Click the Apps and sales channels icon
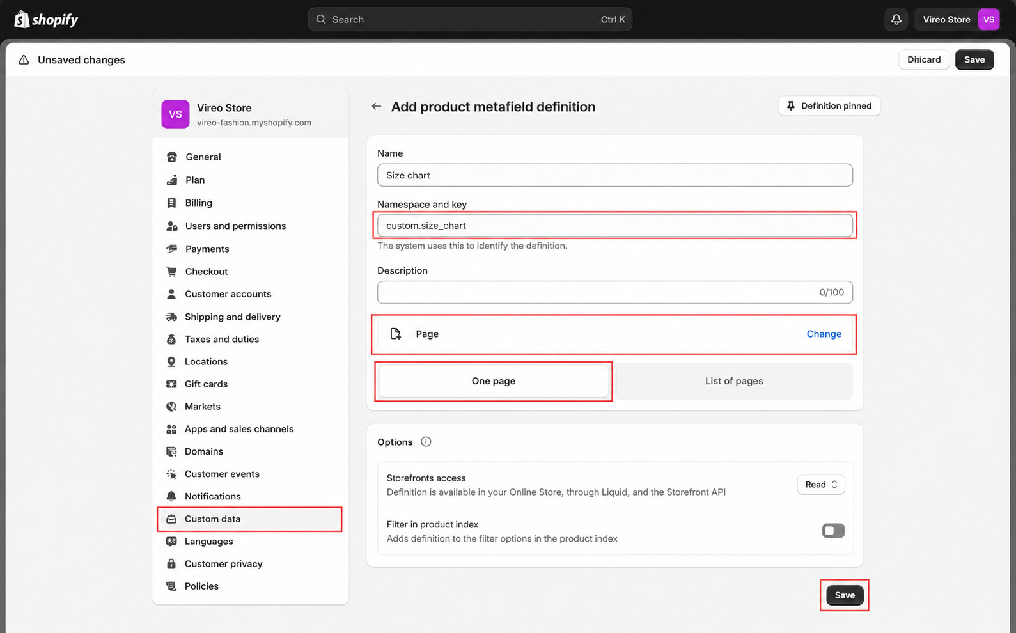Image resolution: width=1016 pixels, height=633 pixels. [x=171, y=429]
